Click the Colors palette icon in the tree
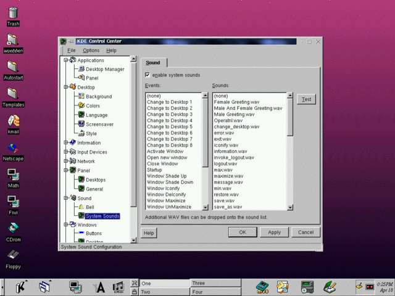The image size is (395, 296). 81,105
